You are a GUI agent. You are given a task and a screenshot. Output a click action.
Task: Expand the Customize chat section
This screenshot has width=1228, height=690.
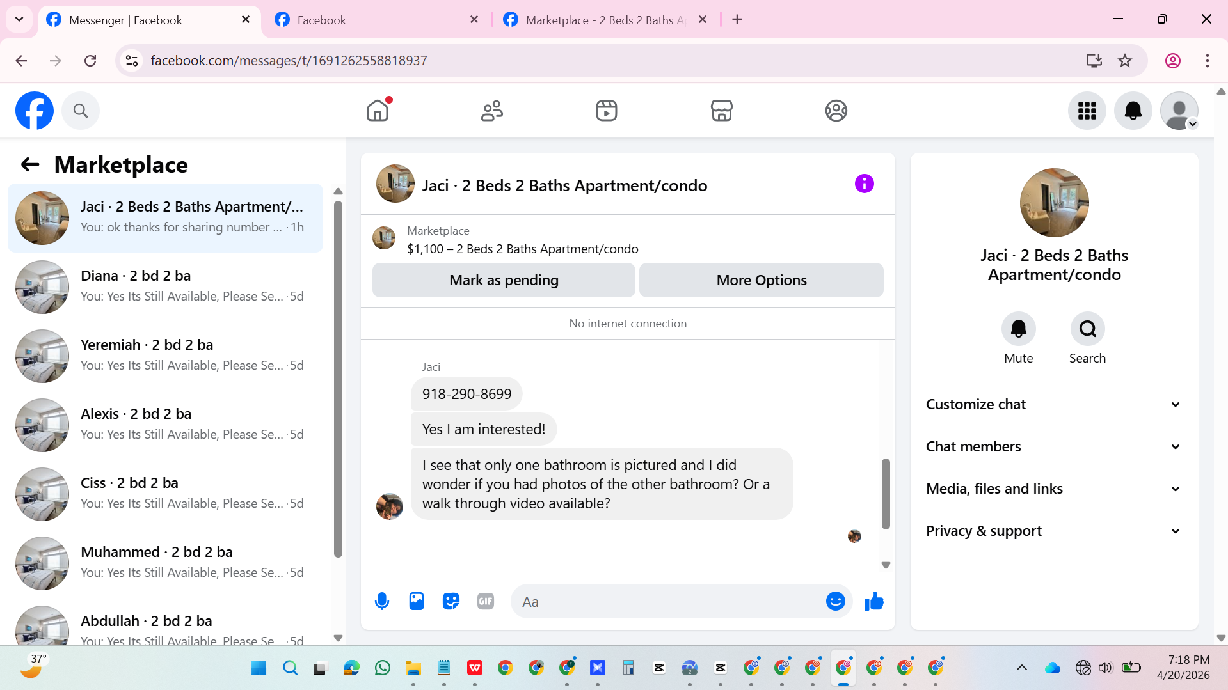tap(1054, 405)
